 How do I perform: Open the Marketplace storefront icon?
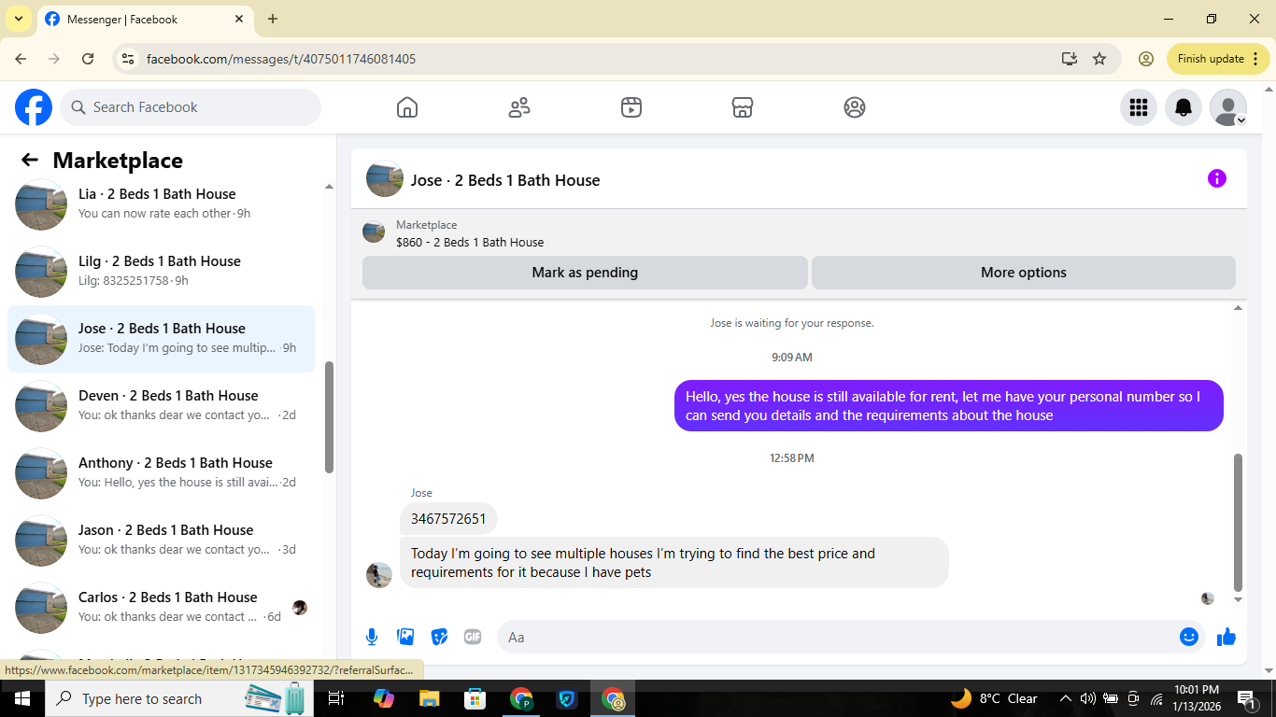743,107
